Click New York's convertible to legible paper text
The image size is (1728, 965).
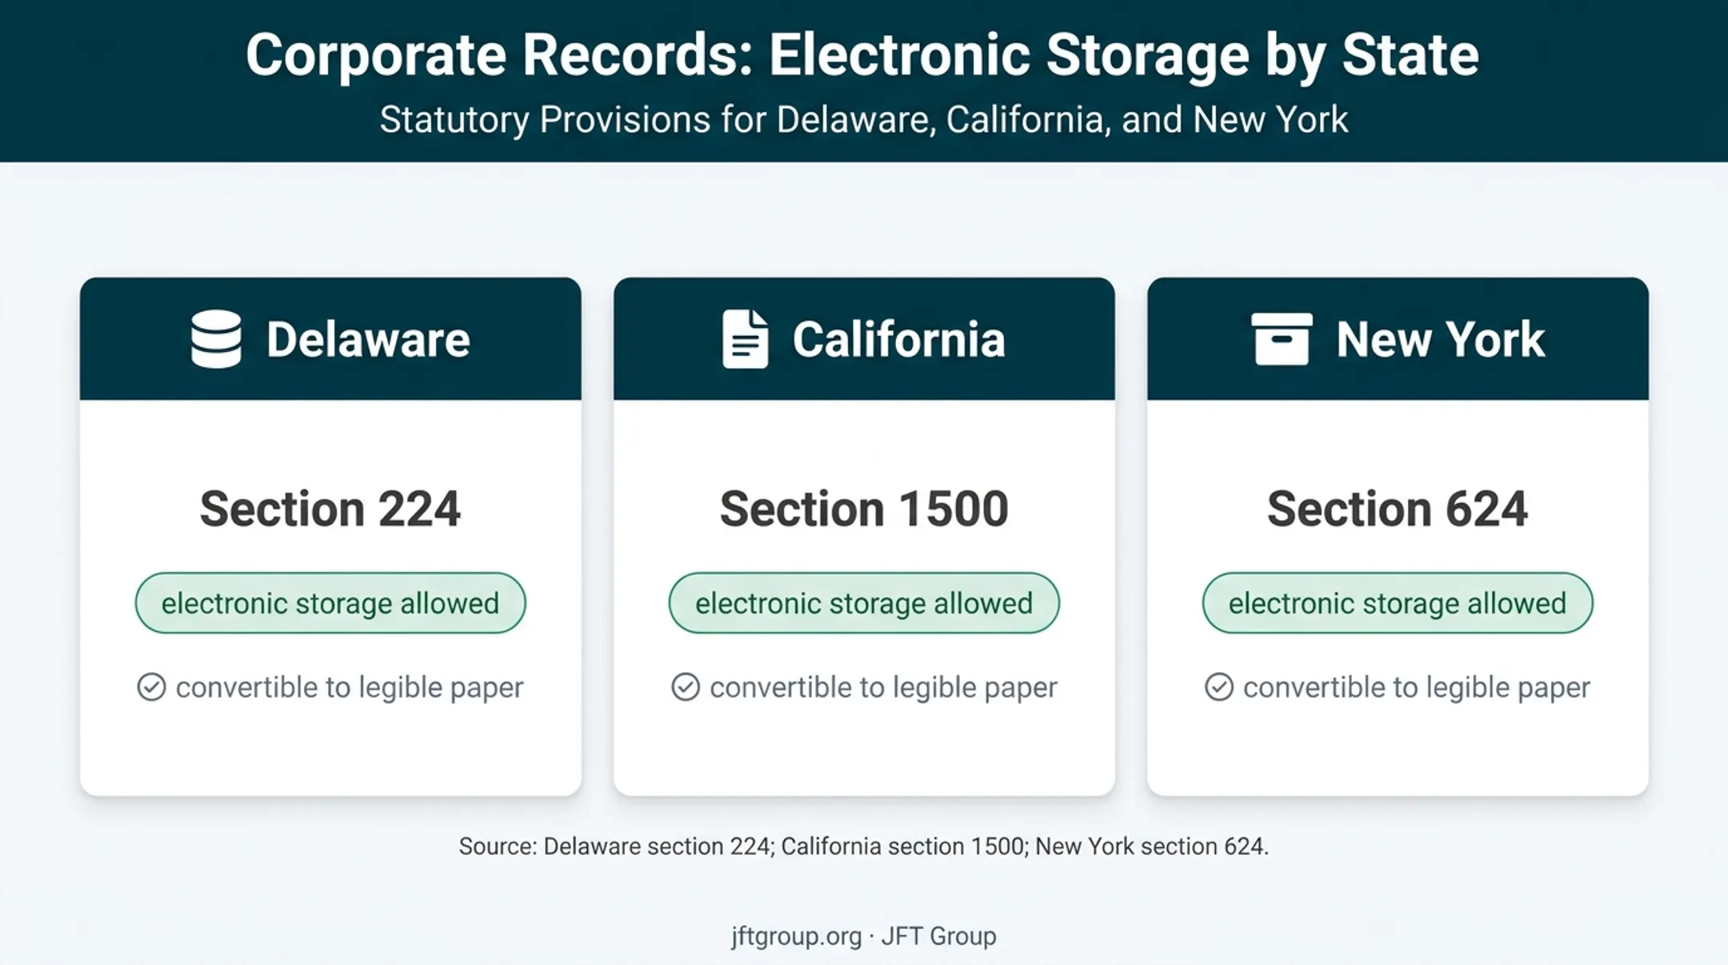coord(1417,688)
